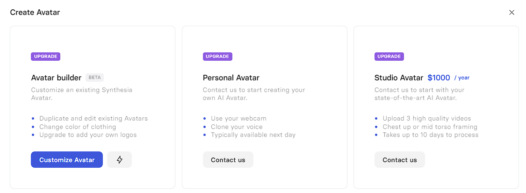Click the 'Change color of clothing' bullet
This screenshot has height=193, width=526.
point(78,127)
